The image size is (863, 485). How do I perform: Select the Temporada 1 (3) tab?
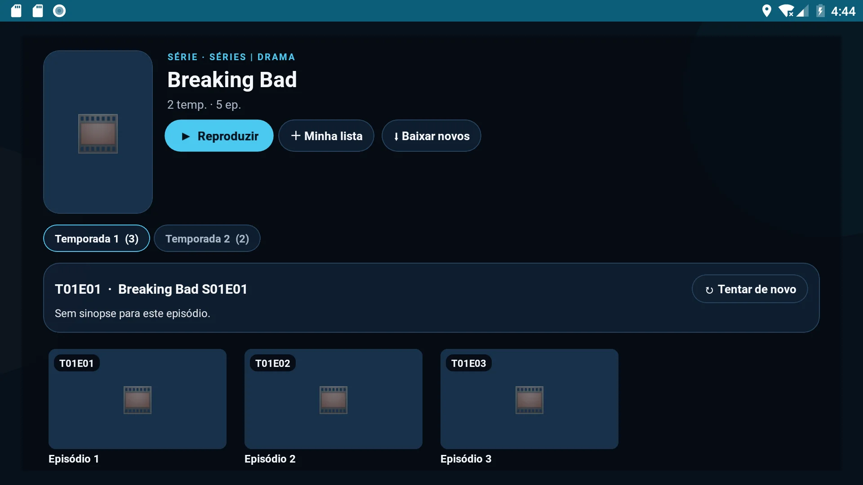(97, 238)
